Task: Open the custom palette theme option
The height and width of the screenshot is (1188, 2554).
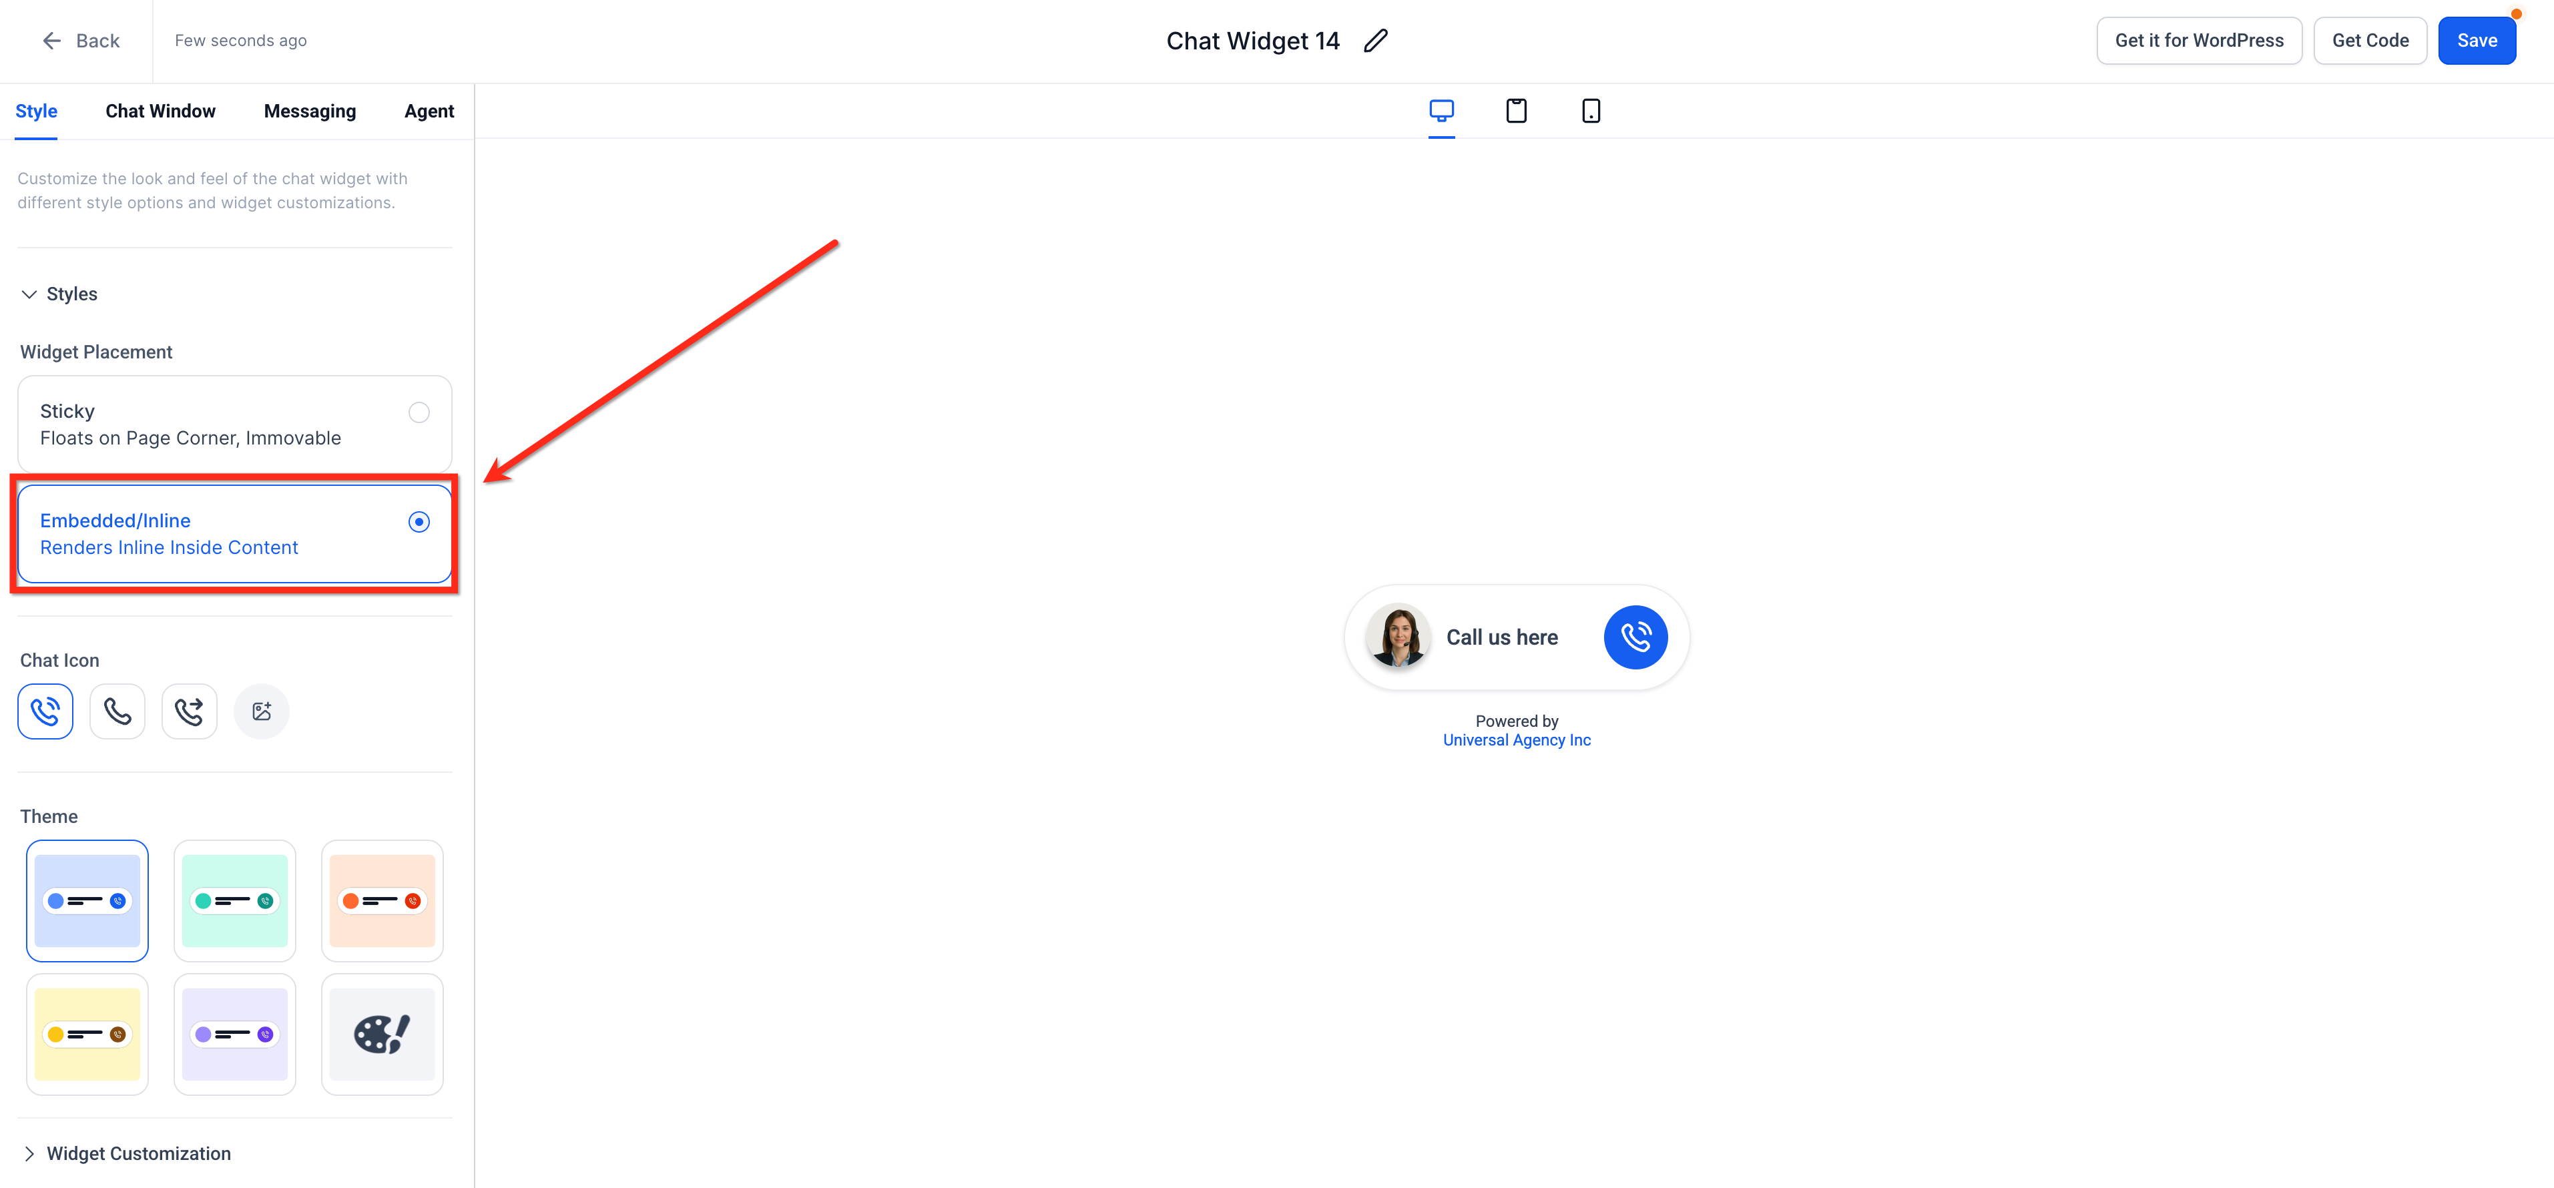Action: pyautogui.click(x=382, y=1034)
